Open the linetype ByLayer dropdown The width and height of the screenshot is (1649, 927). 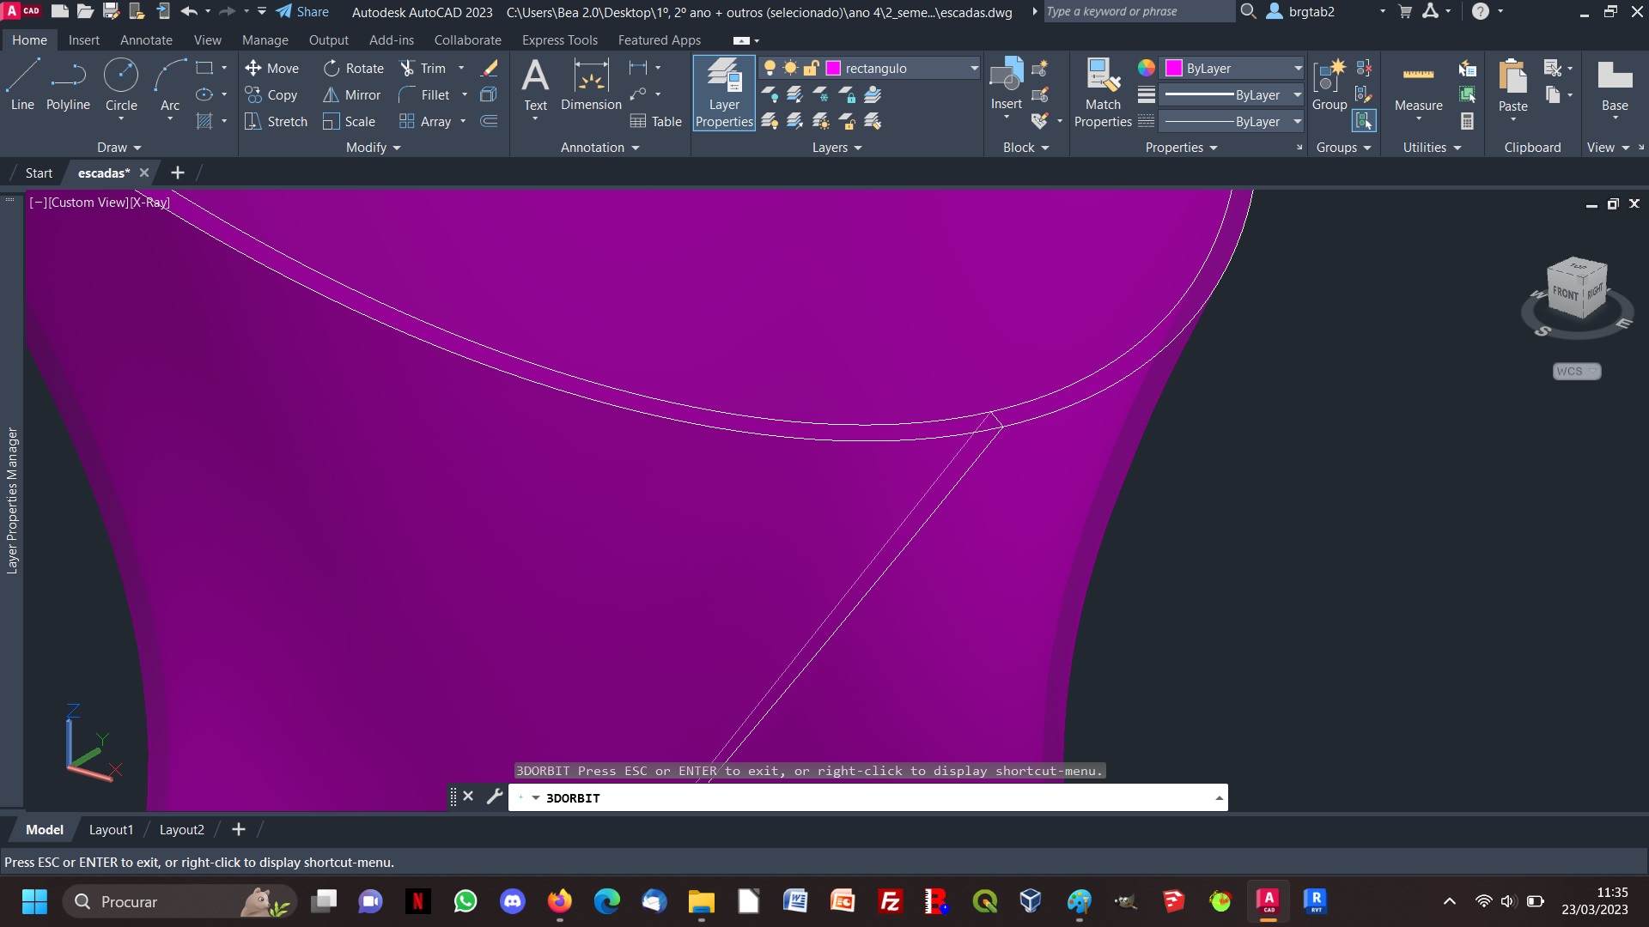click(1298, 121)
